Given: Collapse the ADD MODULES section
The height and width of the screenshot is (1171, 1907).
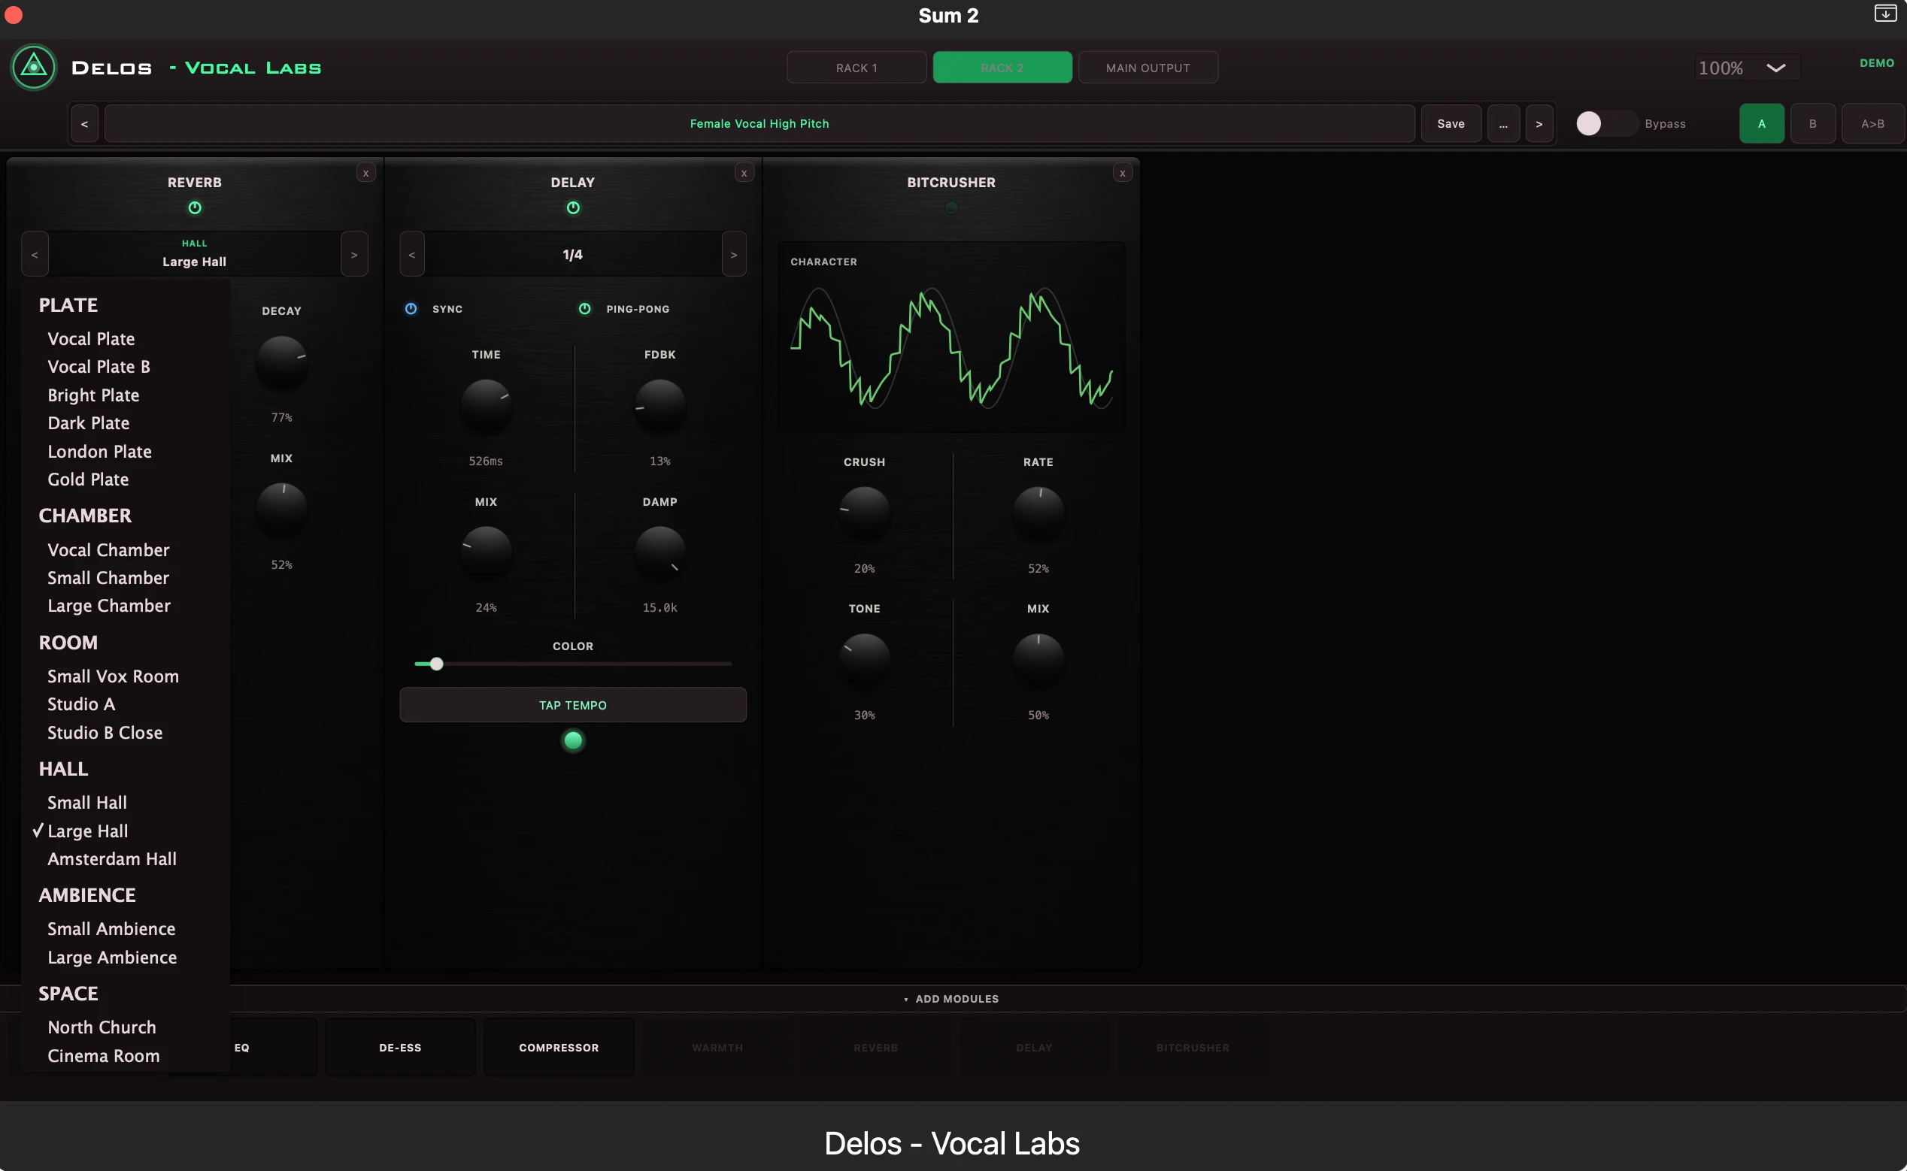Looking at the screenshot, I should click(951, 999).
